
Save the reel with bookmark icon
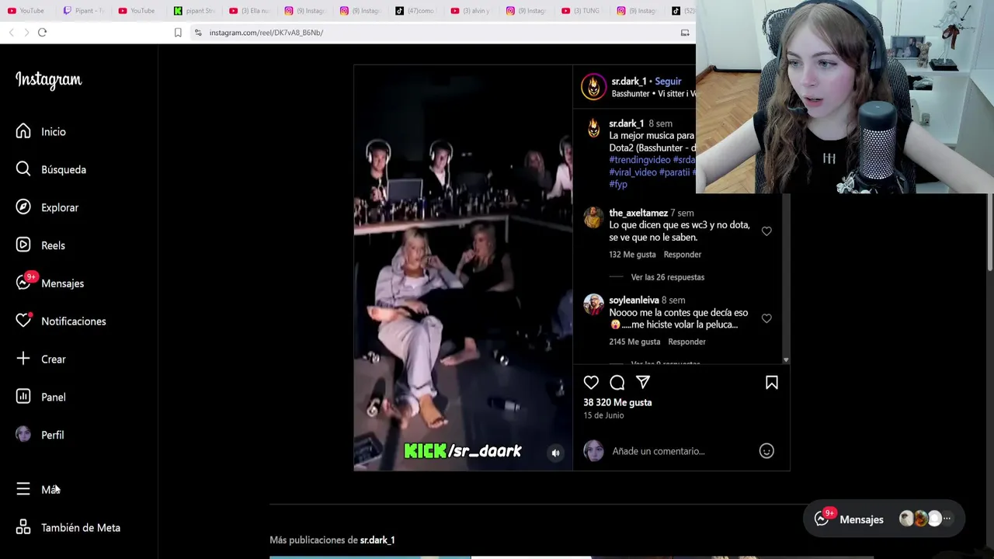pos(771,383)
